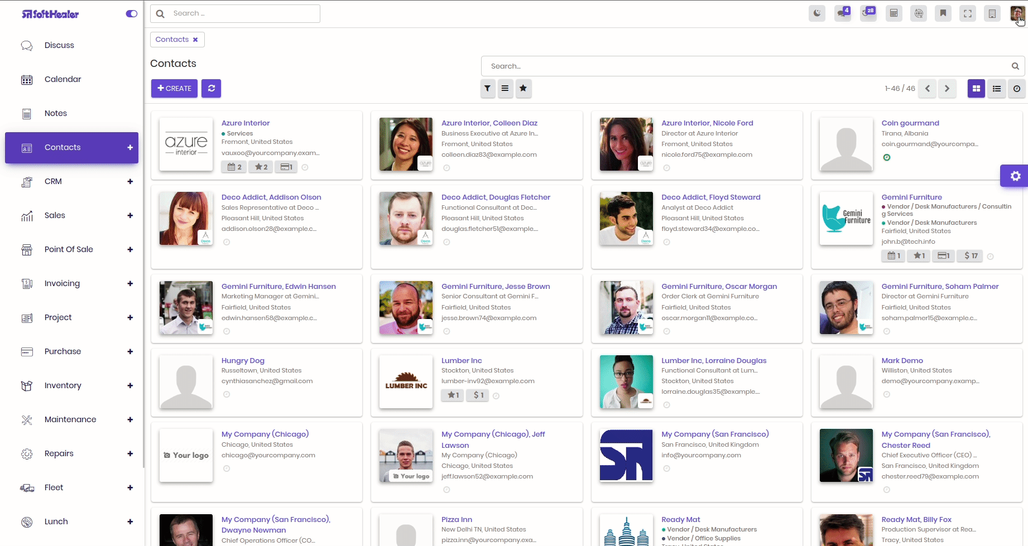
Task: Toggle night mode moon icon
Action: tap(817, 13)
